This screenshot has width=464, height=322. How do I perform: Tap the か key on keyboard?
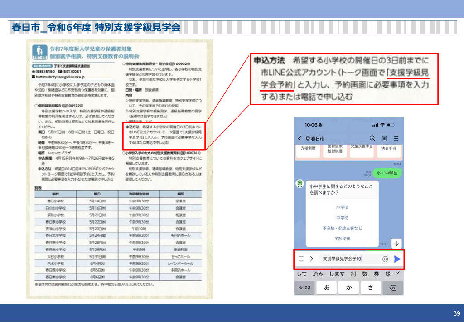tap(348, 288)
